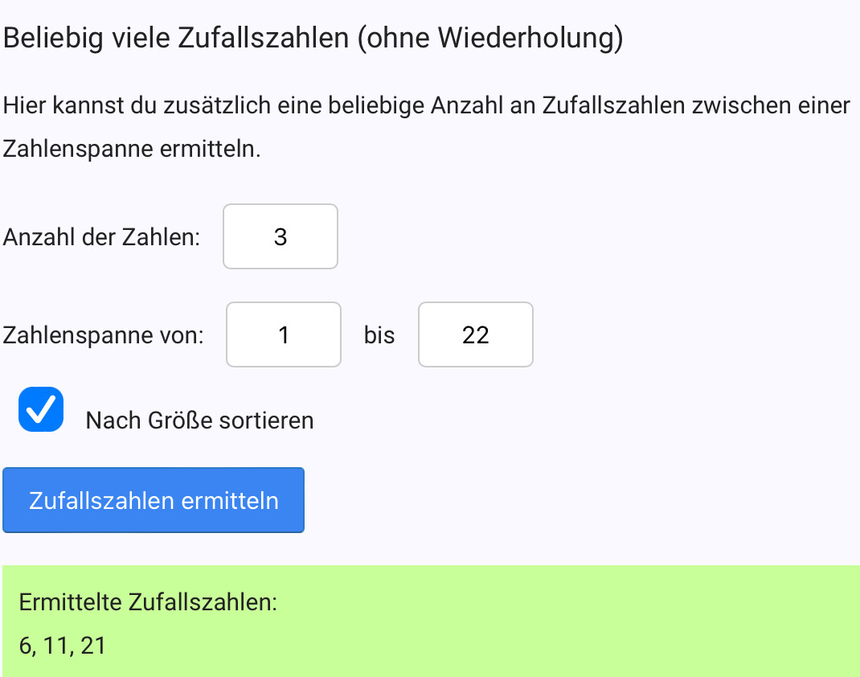Image resolution: width=860 pixels, height=677 pixels.
Task: Click the '(ohne Wiederholung)' part of the heading
Action: click(490, 38)
